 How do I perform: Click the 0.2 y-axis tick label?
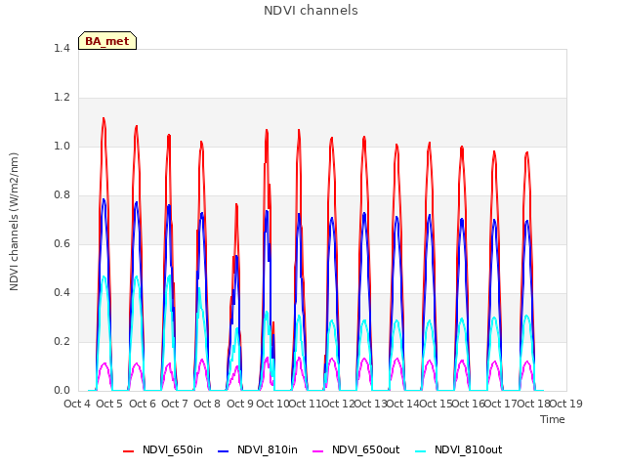click(62, 341)
